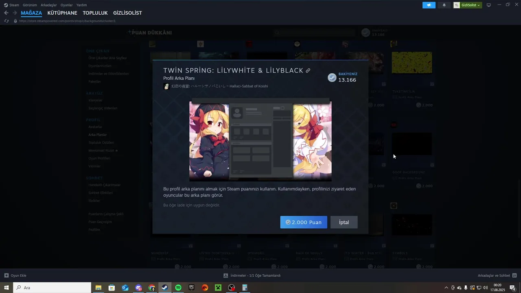This screenshot has width=521, height=293.
Task: Open Başlangıç Videoları in shop sidebar
Action: [103, 108]
